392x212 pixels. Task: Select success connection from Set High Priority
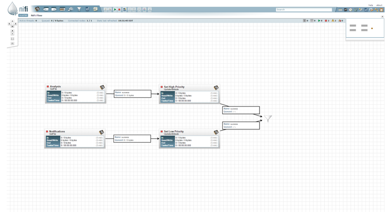point(241,110)
